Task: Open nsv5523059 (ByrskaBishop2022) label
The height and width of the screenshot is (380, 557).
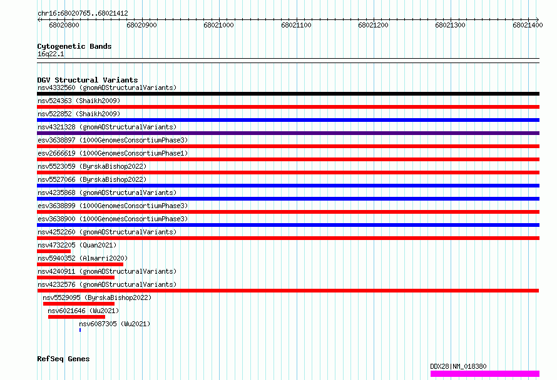Action: click(92, 166)
